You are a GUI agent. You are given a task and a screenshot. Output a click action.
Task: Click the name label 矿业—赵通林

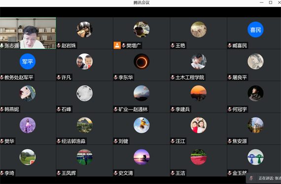click(x=133, y=109)
